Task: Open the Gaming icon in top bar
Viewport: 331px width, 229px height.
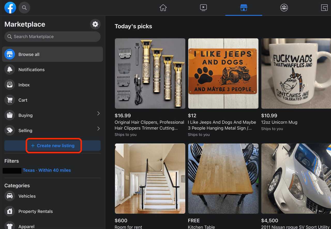Action: click(324, 8)
